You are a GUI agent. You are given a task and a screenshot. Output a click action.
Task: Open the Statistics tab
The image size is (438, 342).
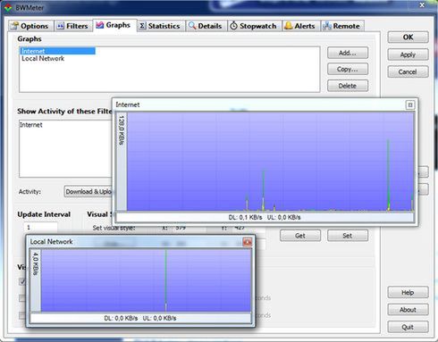click(x=160, y=26)
